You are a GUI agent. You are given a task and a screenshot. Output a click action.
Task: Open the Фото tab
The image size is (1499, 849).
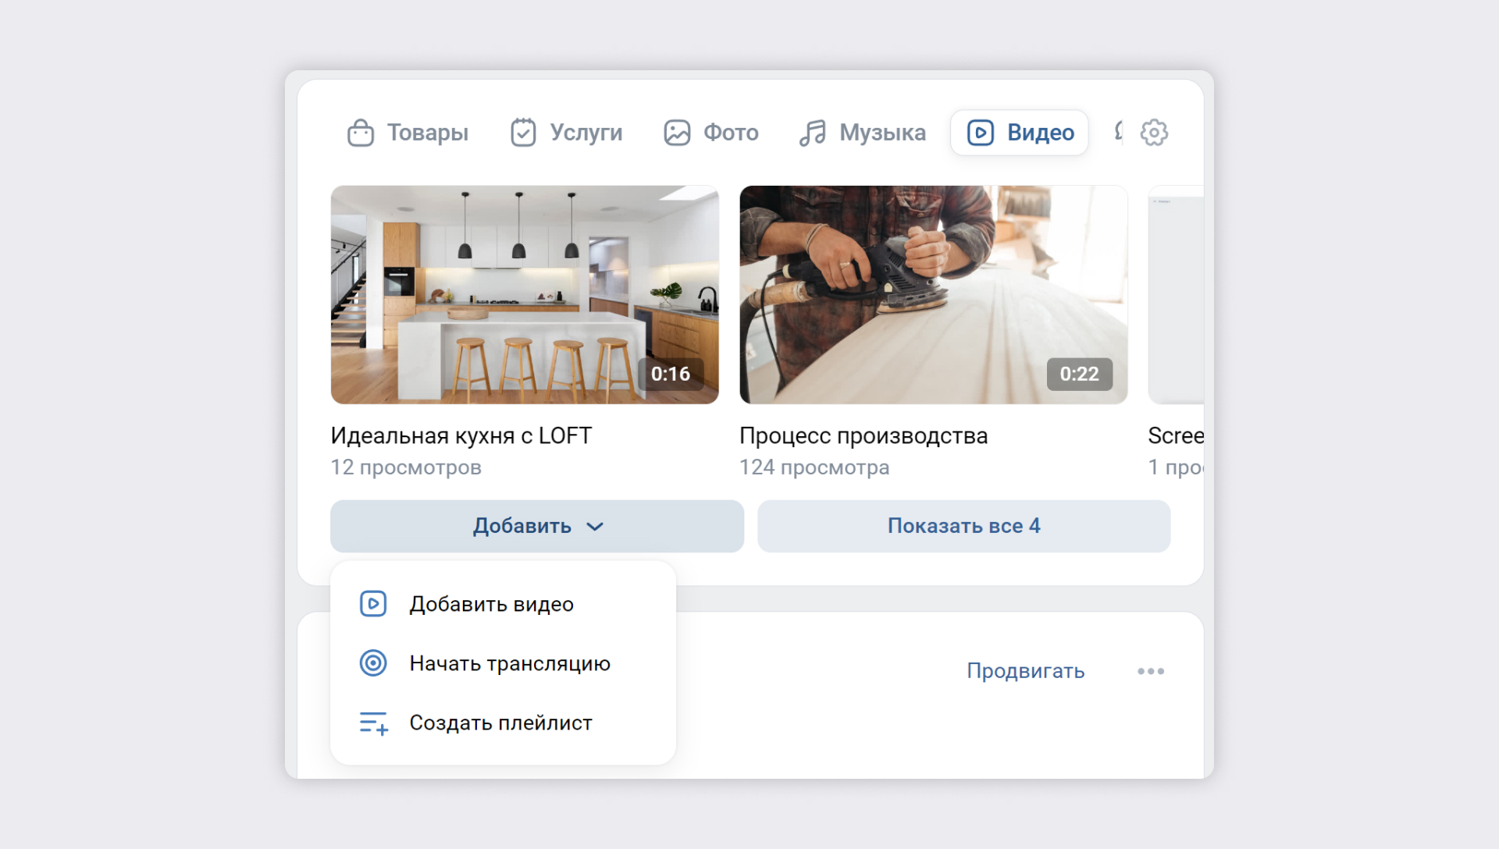(x=710, y=133)
